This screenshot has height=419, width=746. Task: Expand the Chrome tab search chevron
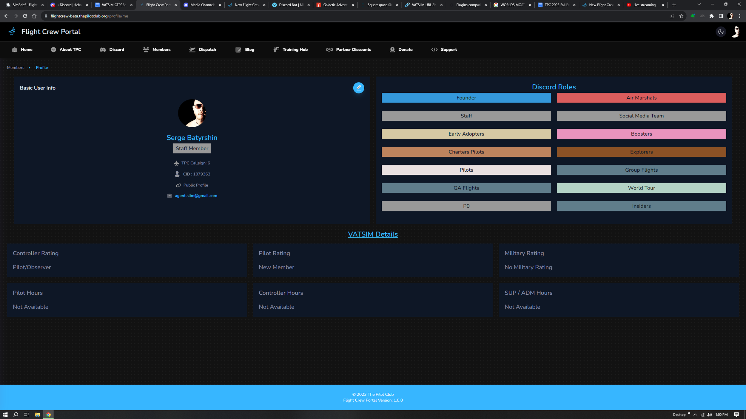[699, 4]
